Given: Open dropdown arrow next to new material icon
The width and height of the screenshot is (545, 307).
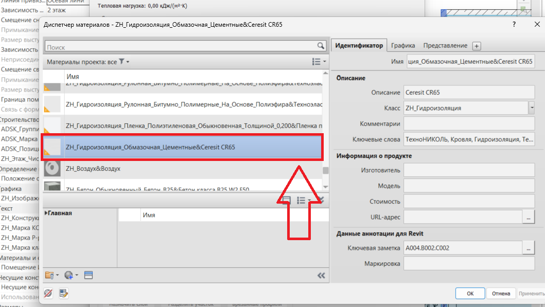Looking at the screenshot, I should pyautogui.click(x=77, y=276).
